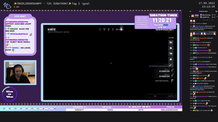Viewport: 218px width, 122px height.
Task: Click the gift leaderboard icon in chat
Action: coord(192,16)
